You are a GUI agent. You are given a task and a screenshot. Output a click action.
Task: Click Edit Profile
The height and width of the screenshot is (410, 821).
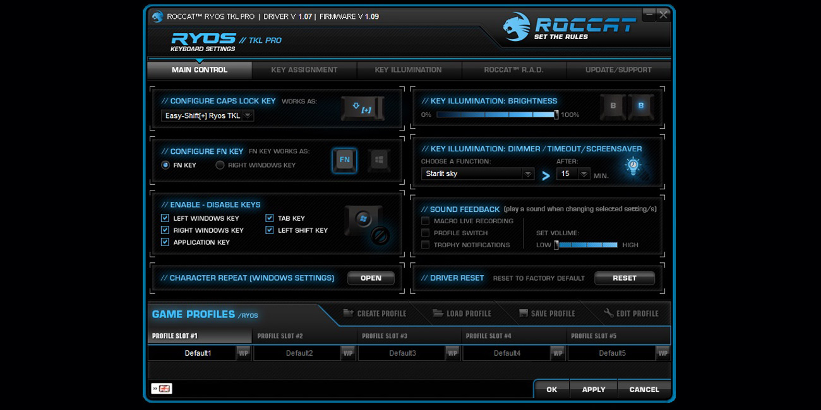[x=631, y=313]
